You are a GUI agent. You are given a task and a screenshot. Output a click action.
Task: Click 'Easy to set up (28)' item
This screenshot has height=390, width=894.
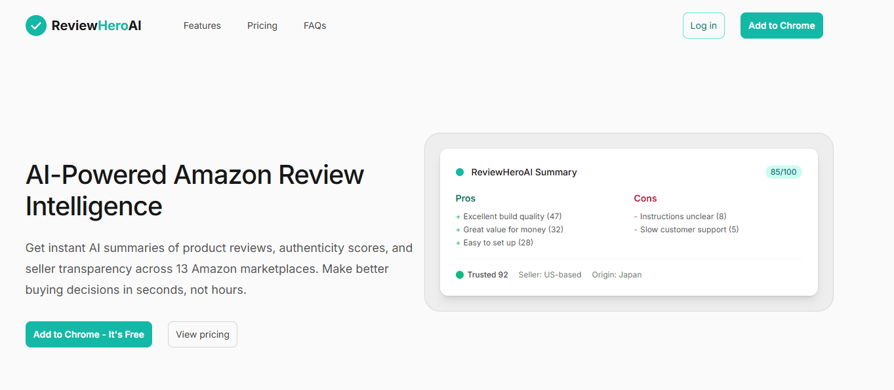tap(495, 243)
